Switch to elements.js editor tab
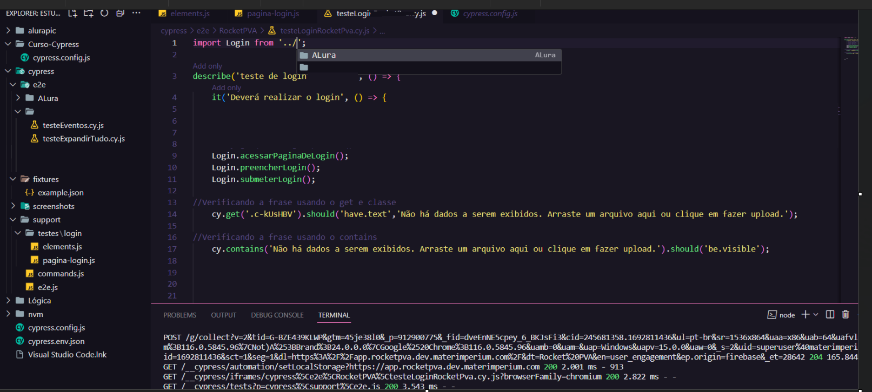The image size is (872, 392). coord(184,13)
